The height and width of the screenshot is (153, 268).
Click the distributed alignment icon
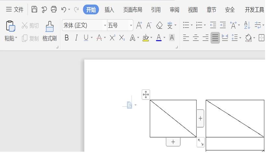225,38
